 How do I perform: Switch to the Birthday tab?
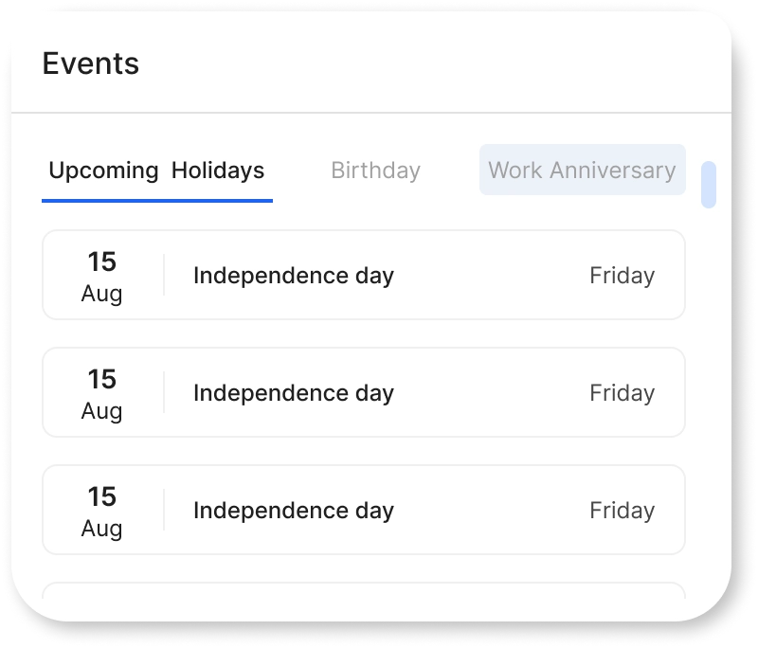pyautogui.click(x=374, y=170)
